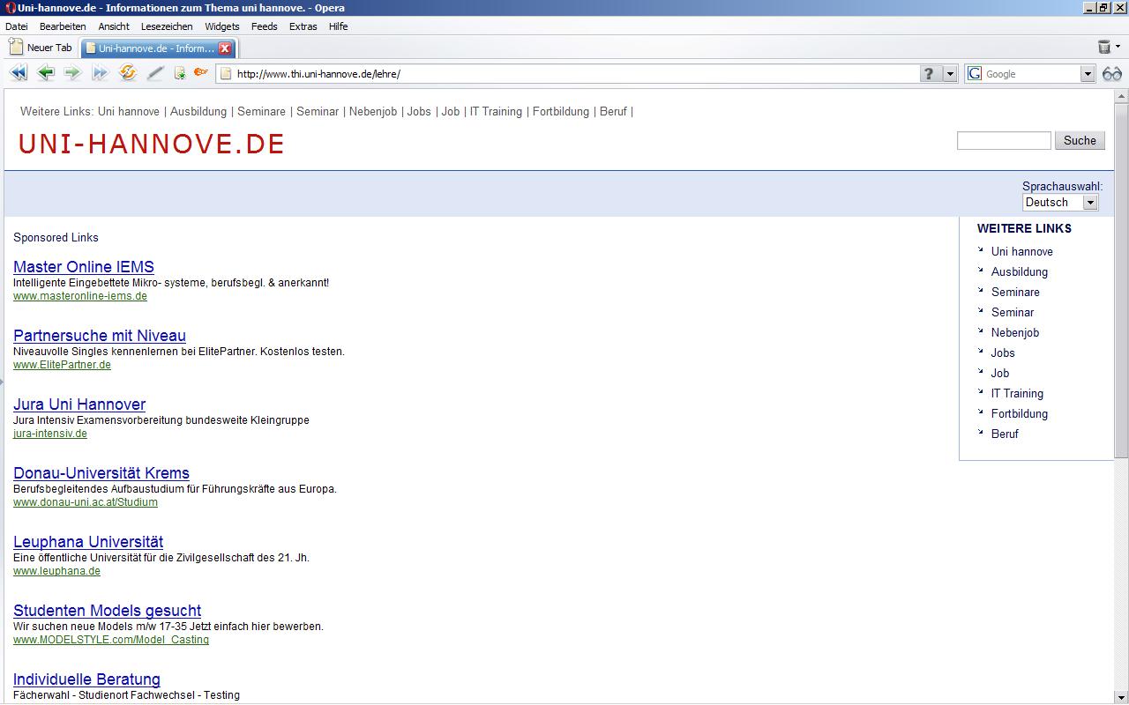Click Uni hannove in Weitere Links sidebar
Screen dimensions: 1129x705
(x=1021, y=252)
